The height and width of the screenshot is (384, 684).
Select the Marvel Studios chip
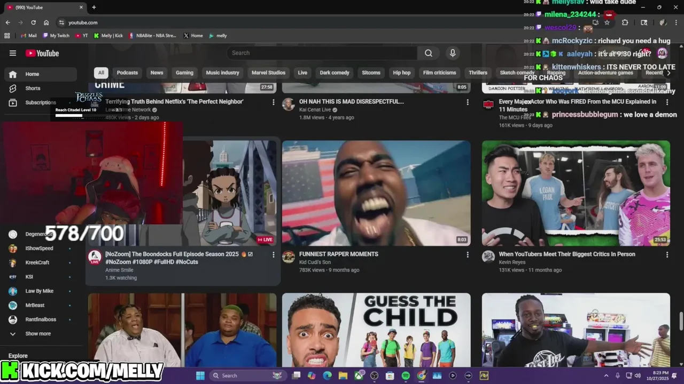(268, 73)
